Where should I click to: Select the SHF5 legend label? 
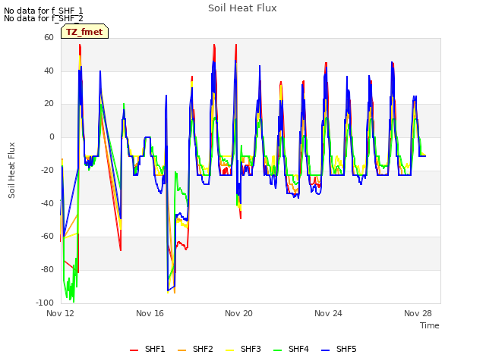click(x=346, y=349)
